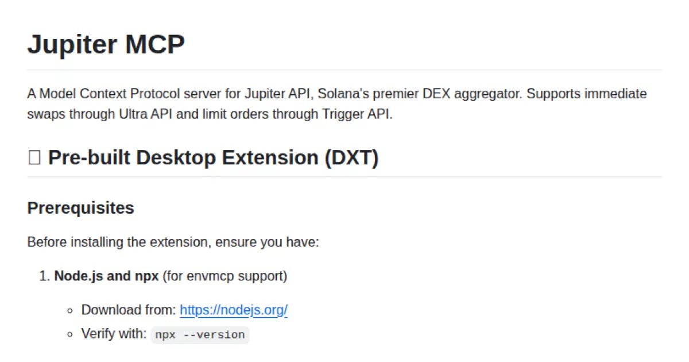Click the "Verify with:" label
The height and width of the screenshot is (362, 689).
[114, 334]
